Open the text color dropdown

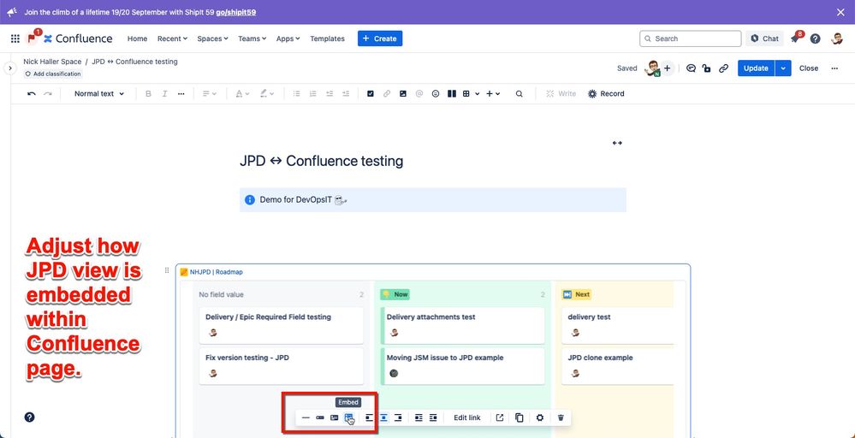242,94
